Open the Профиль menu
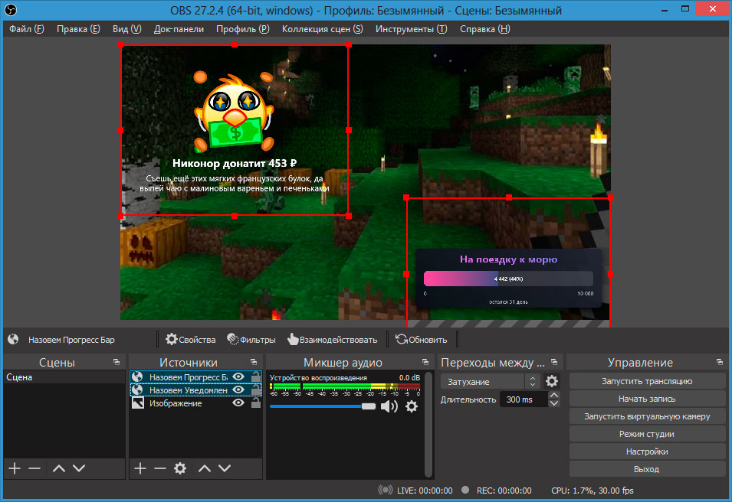The height and width of the screenshot is (502, 732). [x=243, y=29]
